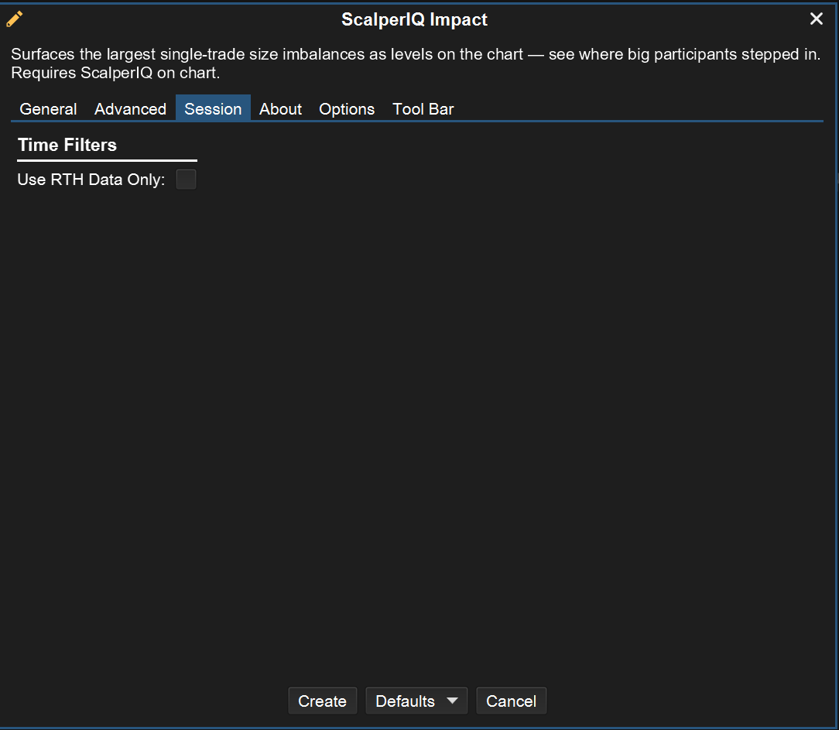
Task: Click the 'Requires ScalperIQ on chart.' text
Action: click(115, 73)
